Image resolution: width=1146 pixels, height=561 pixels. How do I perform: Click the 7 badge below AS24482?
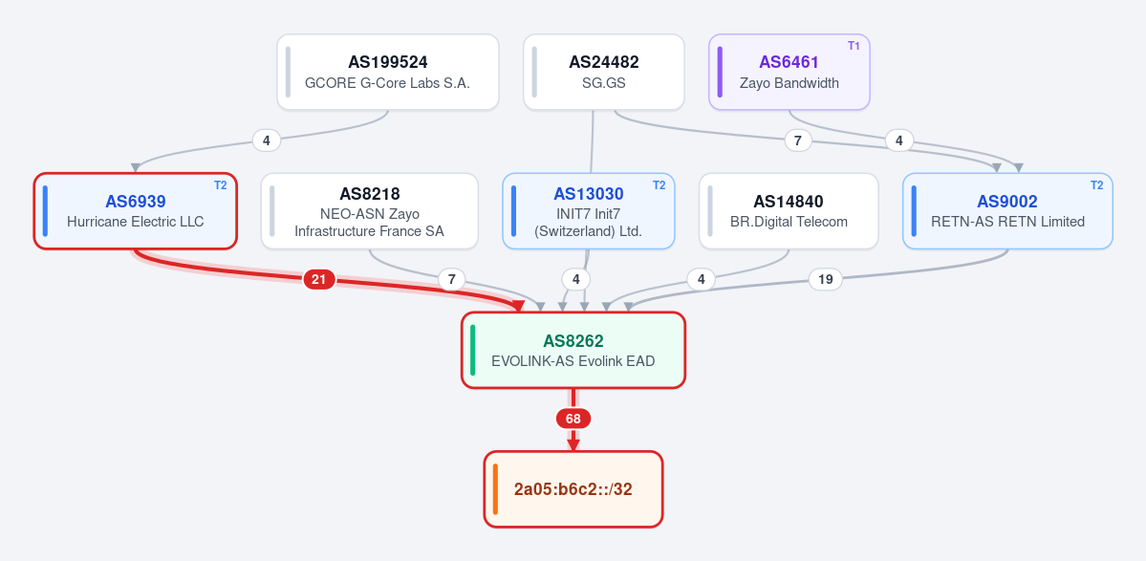[798, 140]
